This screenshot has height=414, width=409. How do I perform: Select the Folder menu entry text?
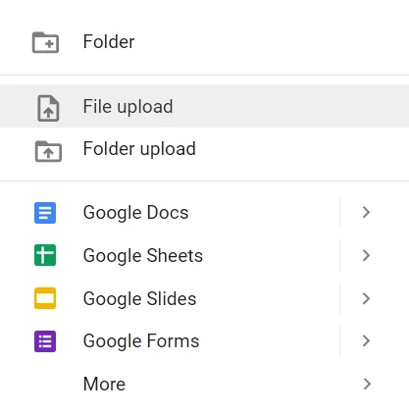109,41
